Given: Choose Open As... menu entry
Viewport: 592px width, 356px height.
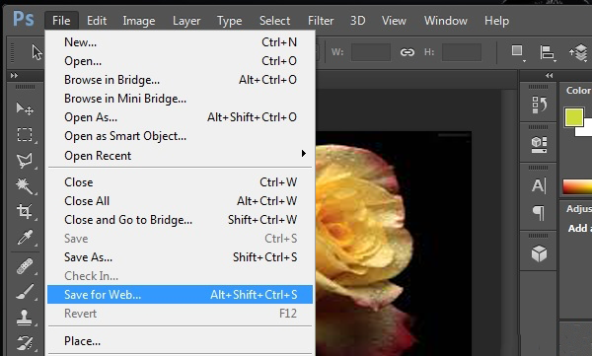Looking at the screenshot, I should pos(181,117).
